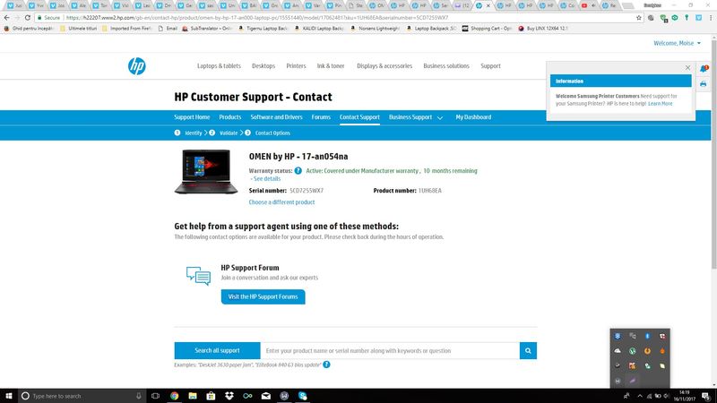
Task: Open Skype from the taskbar
Action: coord(303,396)
